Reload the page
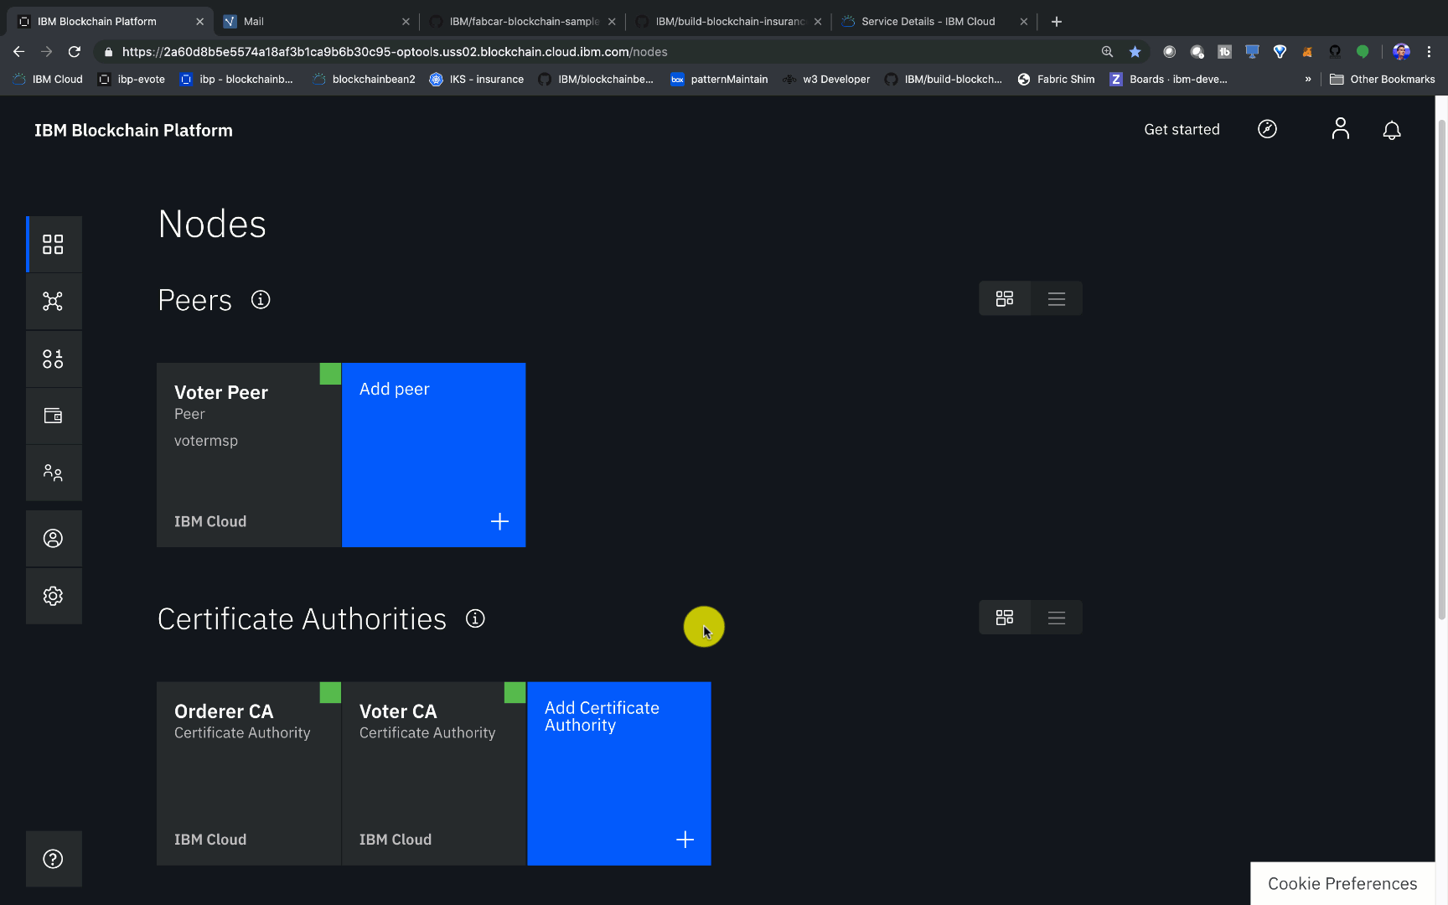 (75, 52)
